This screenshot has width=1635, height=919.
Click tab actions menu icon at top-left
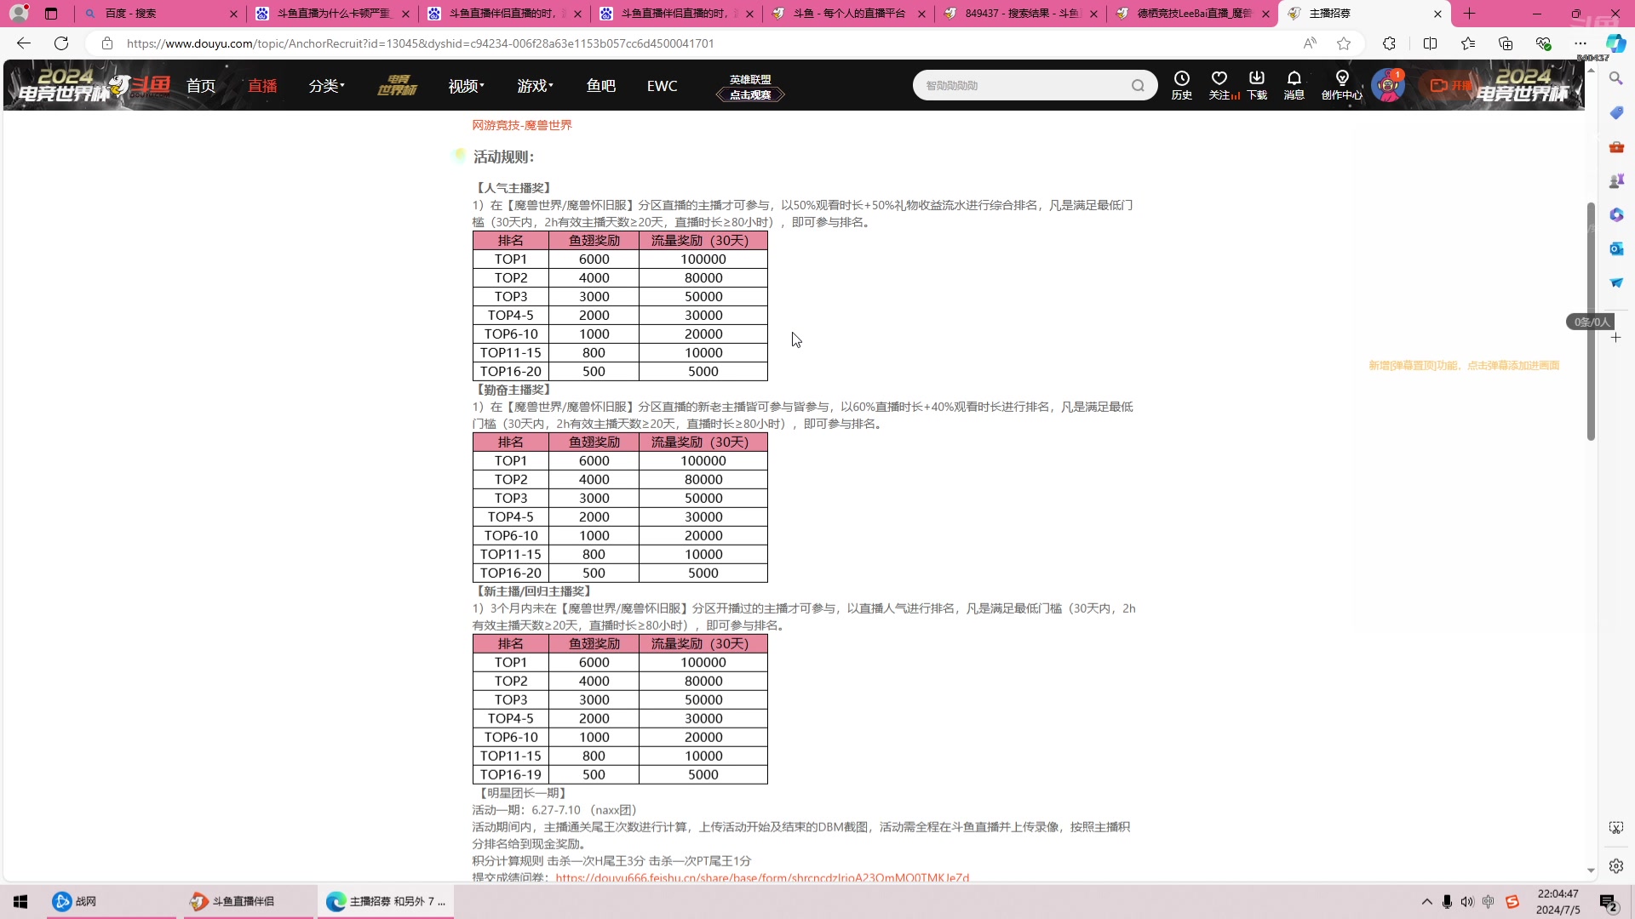[x=51, y=14]
